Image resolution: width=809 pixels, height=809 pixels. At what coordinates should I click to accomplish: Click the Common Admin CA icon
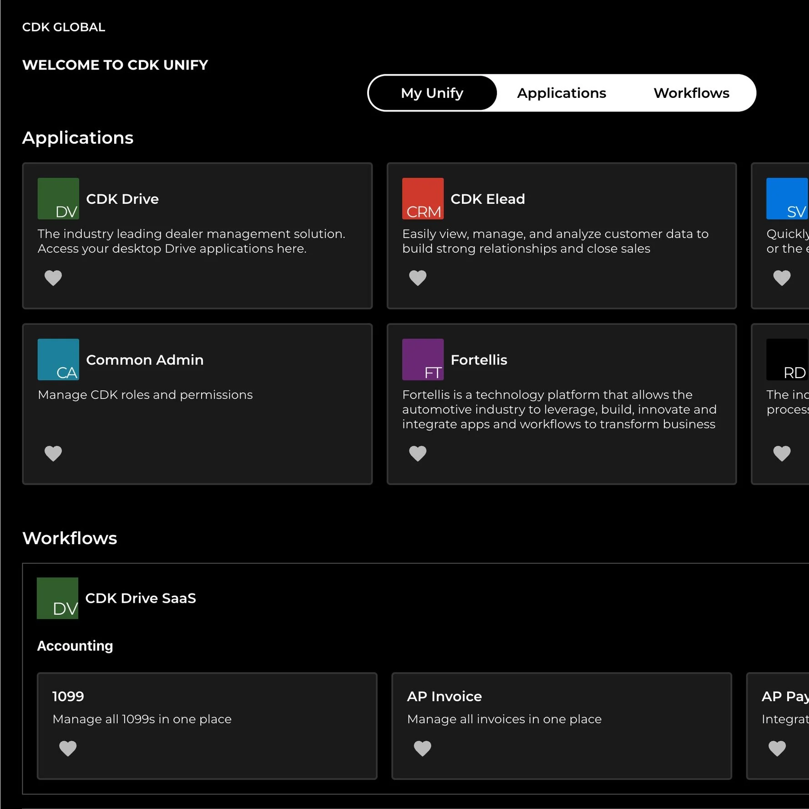point(58,359)
